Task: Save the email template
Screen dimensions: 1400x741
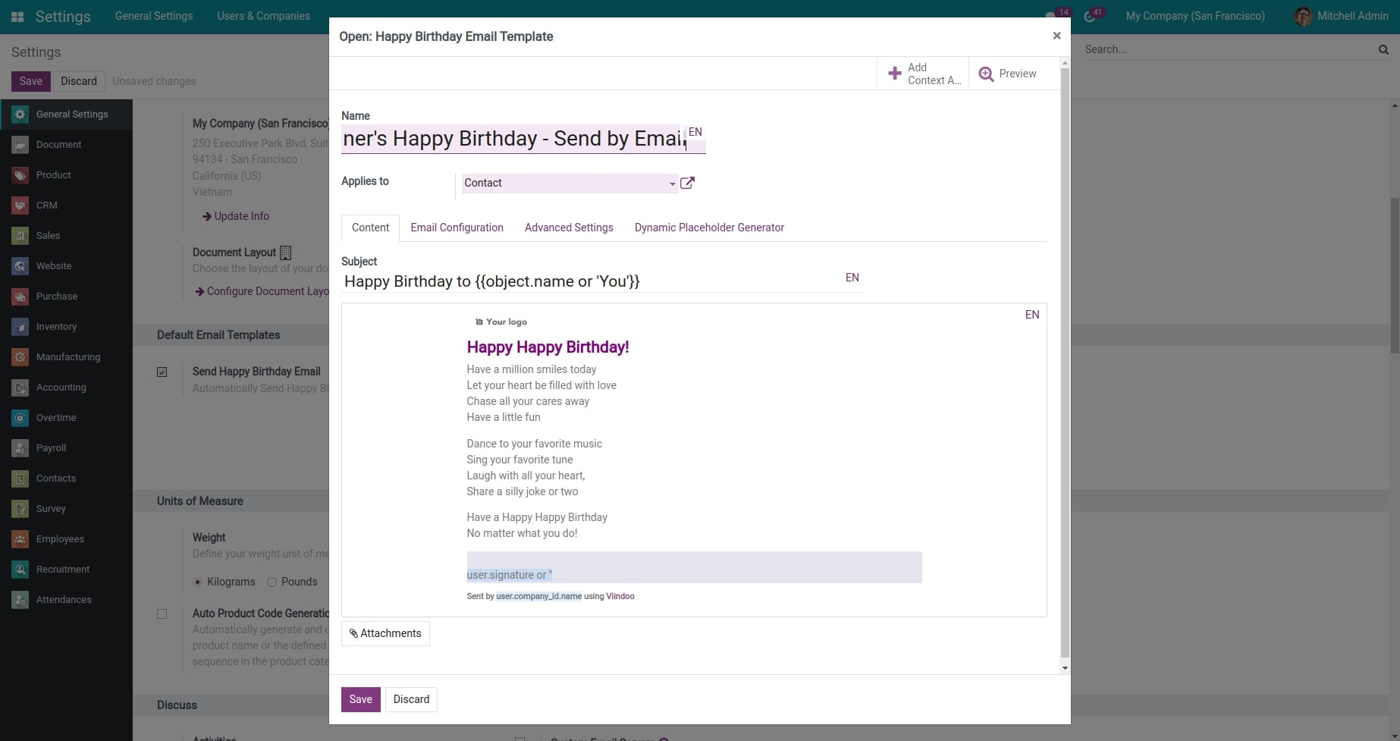Action: [x=360, y=699]
